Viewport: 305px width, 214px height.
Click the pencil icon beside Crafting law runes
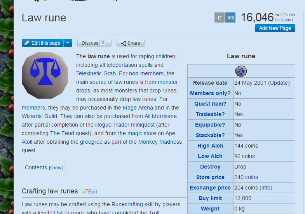tap(85, 191)
